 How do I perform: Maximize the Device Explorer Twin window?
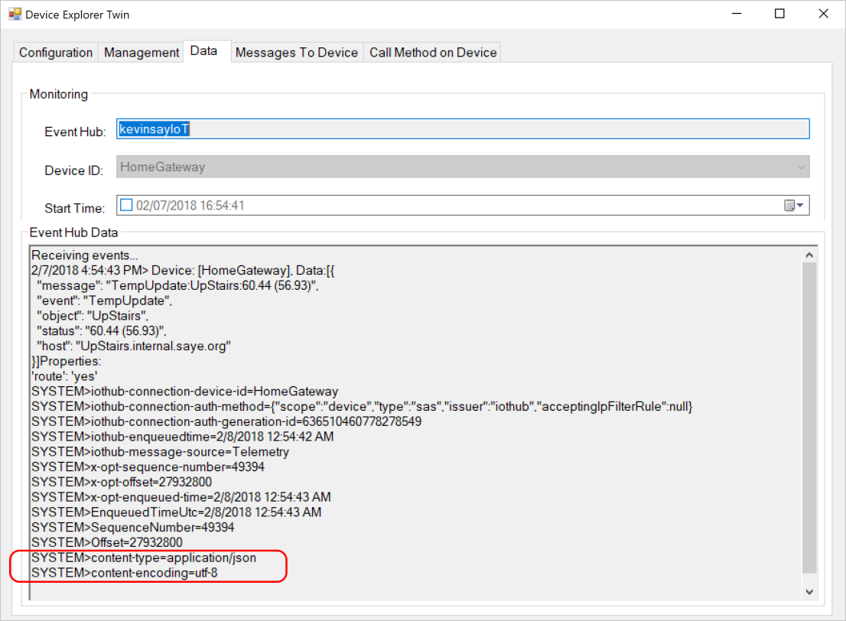(779, 14)
